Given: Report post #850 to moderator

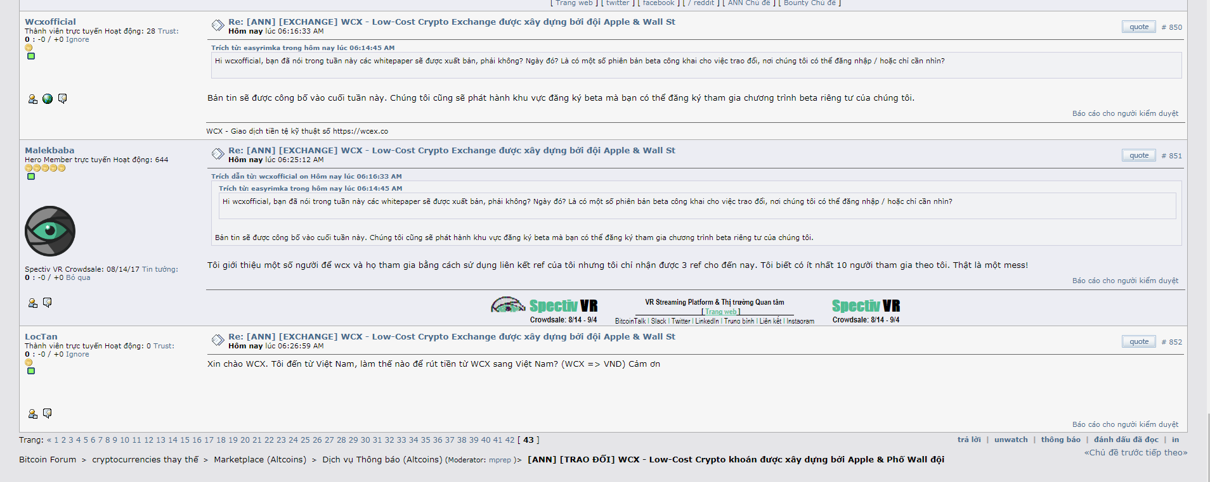Looking at the screenshot, I should 1125,113.
